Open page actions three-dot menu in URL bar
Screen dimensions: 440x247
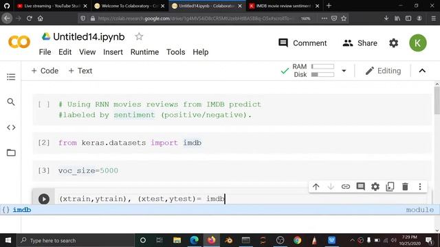click(324, 19)
